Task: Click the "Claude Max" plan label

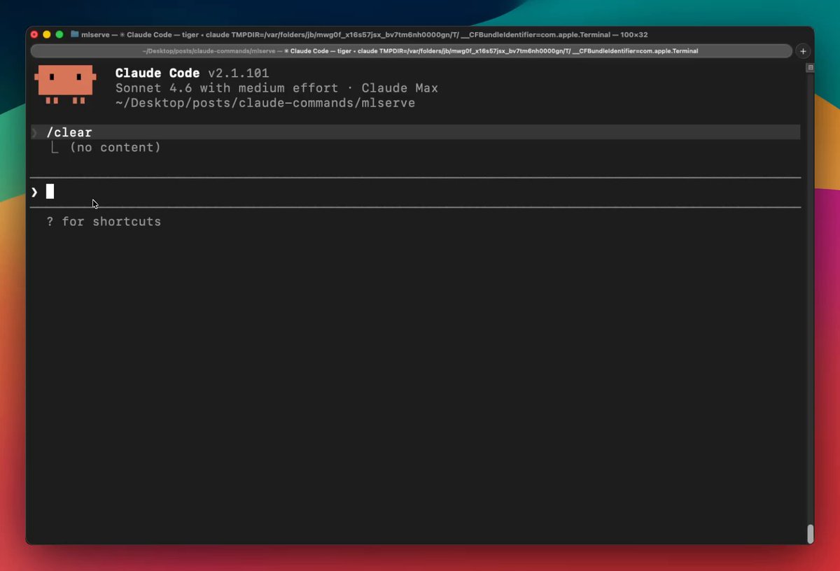Action: coord(400,88)
